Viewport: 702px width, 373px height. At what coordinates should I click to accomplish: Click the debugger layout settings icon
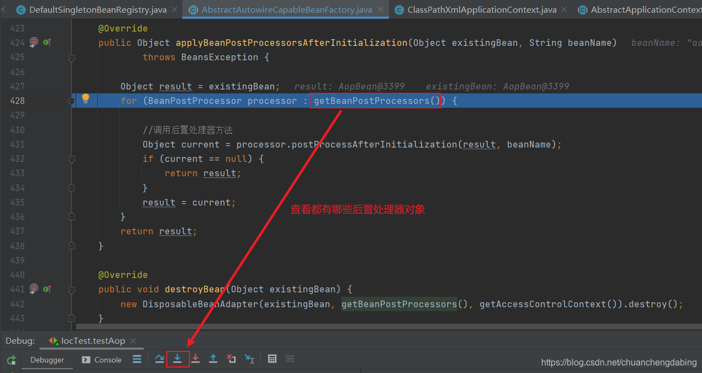coord(136,359)
